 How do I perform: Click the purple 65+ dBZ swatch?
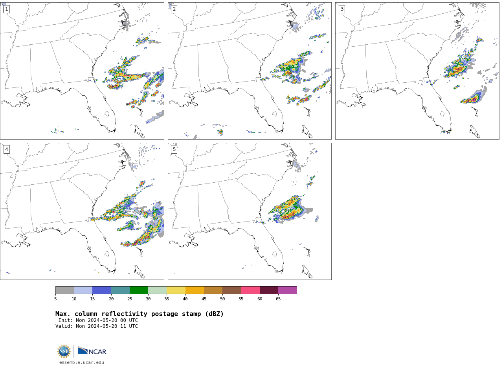[x=287, y=290]
